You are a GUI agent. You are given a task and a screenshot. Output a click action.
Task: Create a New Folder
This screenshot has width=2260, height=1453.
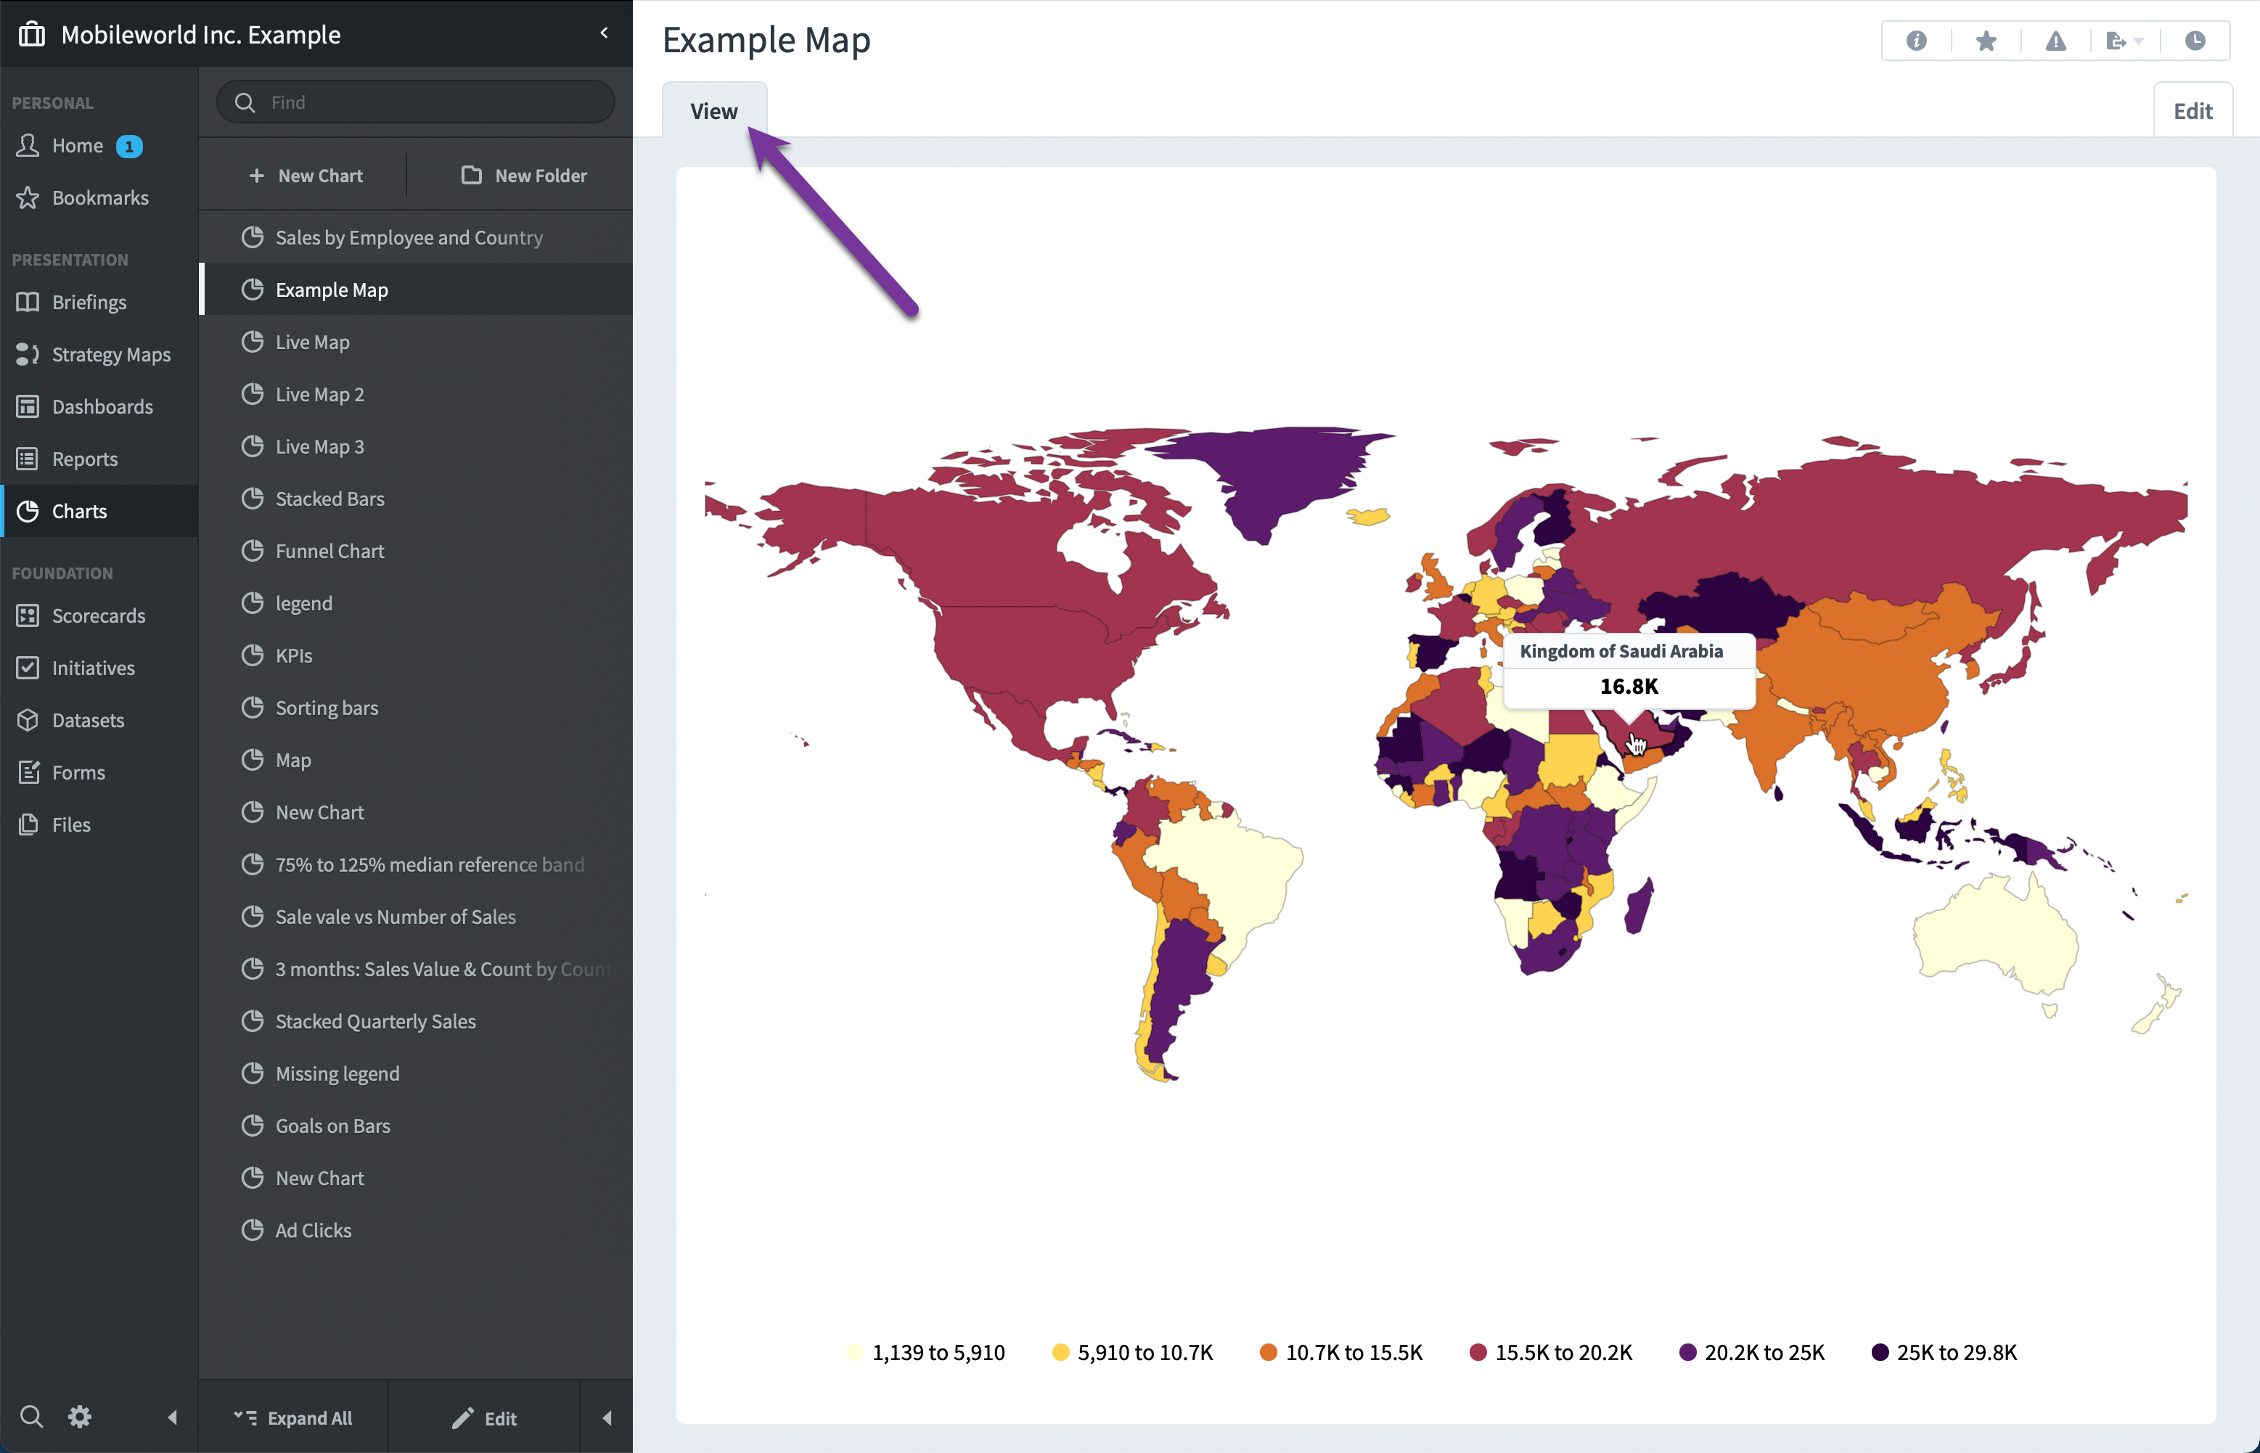tap(525, 176)
